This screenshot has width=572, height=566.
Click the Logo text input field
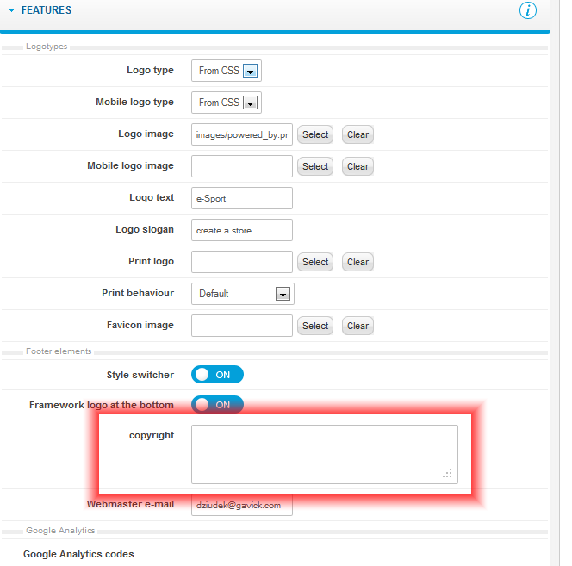(x=242, y=198)
